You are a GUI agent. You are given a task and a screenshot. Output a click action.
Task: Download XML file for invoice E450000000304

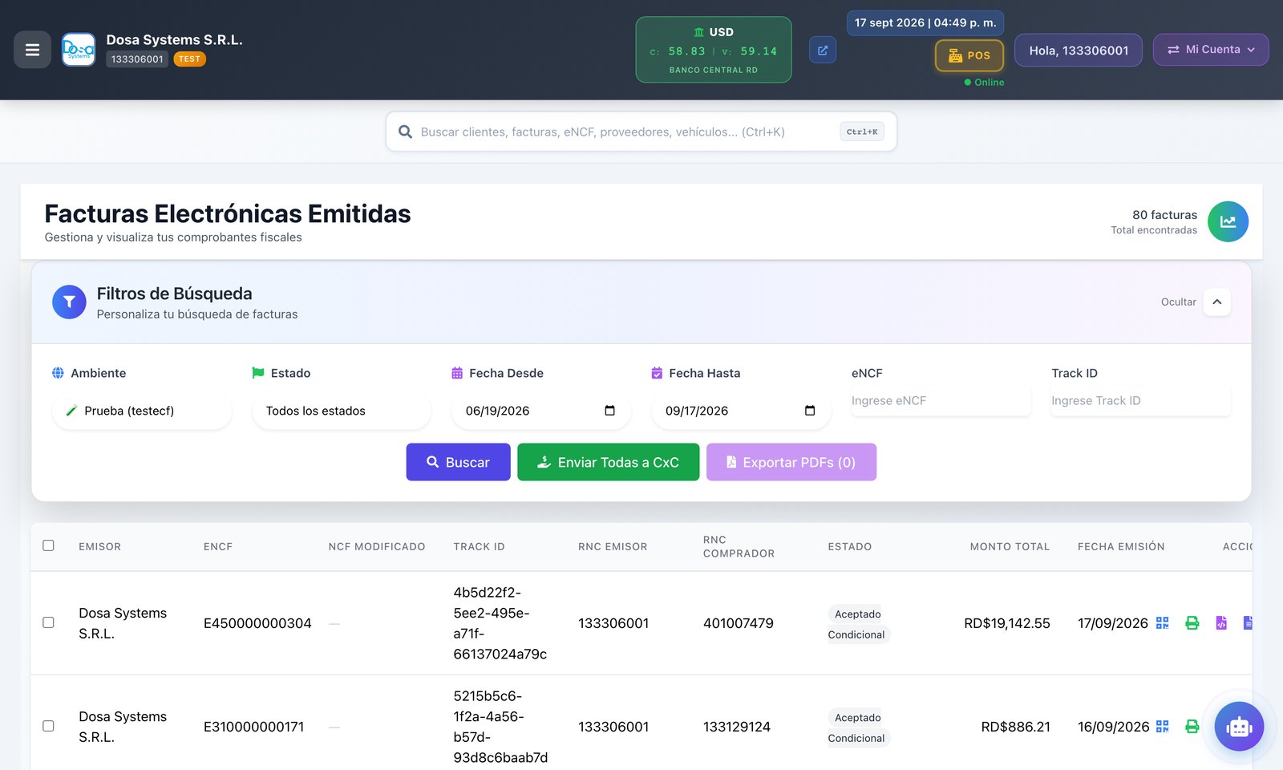coord(1221,623)
